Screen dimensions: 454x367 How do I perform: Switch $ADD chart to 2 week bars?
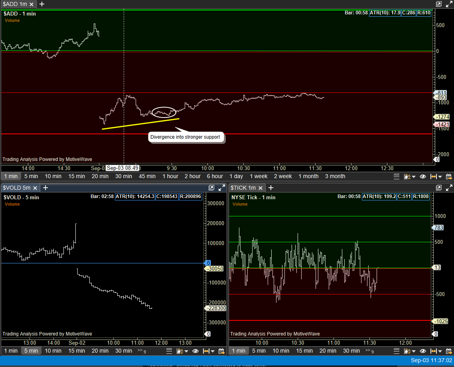coord(283,176)
